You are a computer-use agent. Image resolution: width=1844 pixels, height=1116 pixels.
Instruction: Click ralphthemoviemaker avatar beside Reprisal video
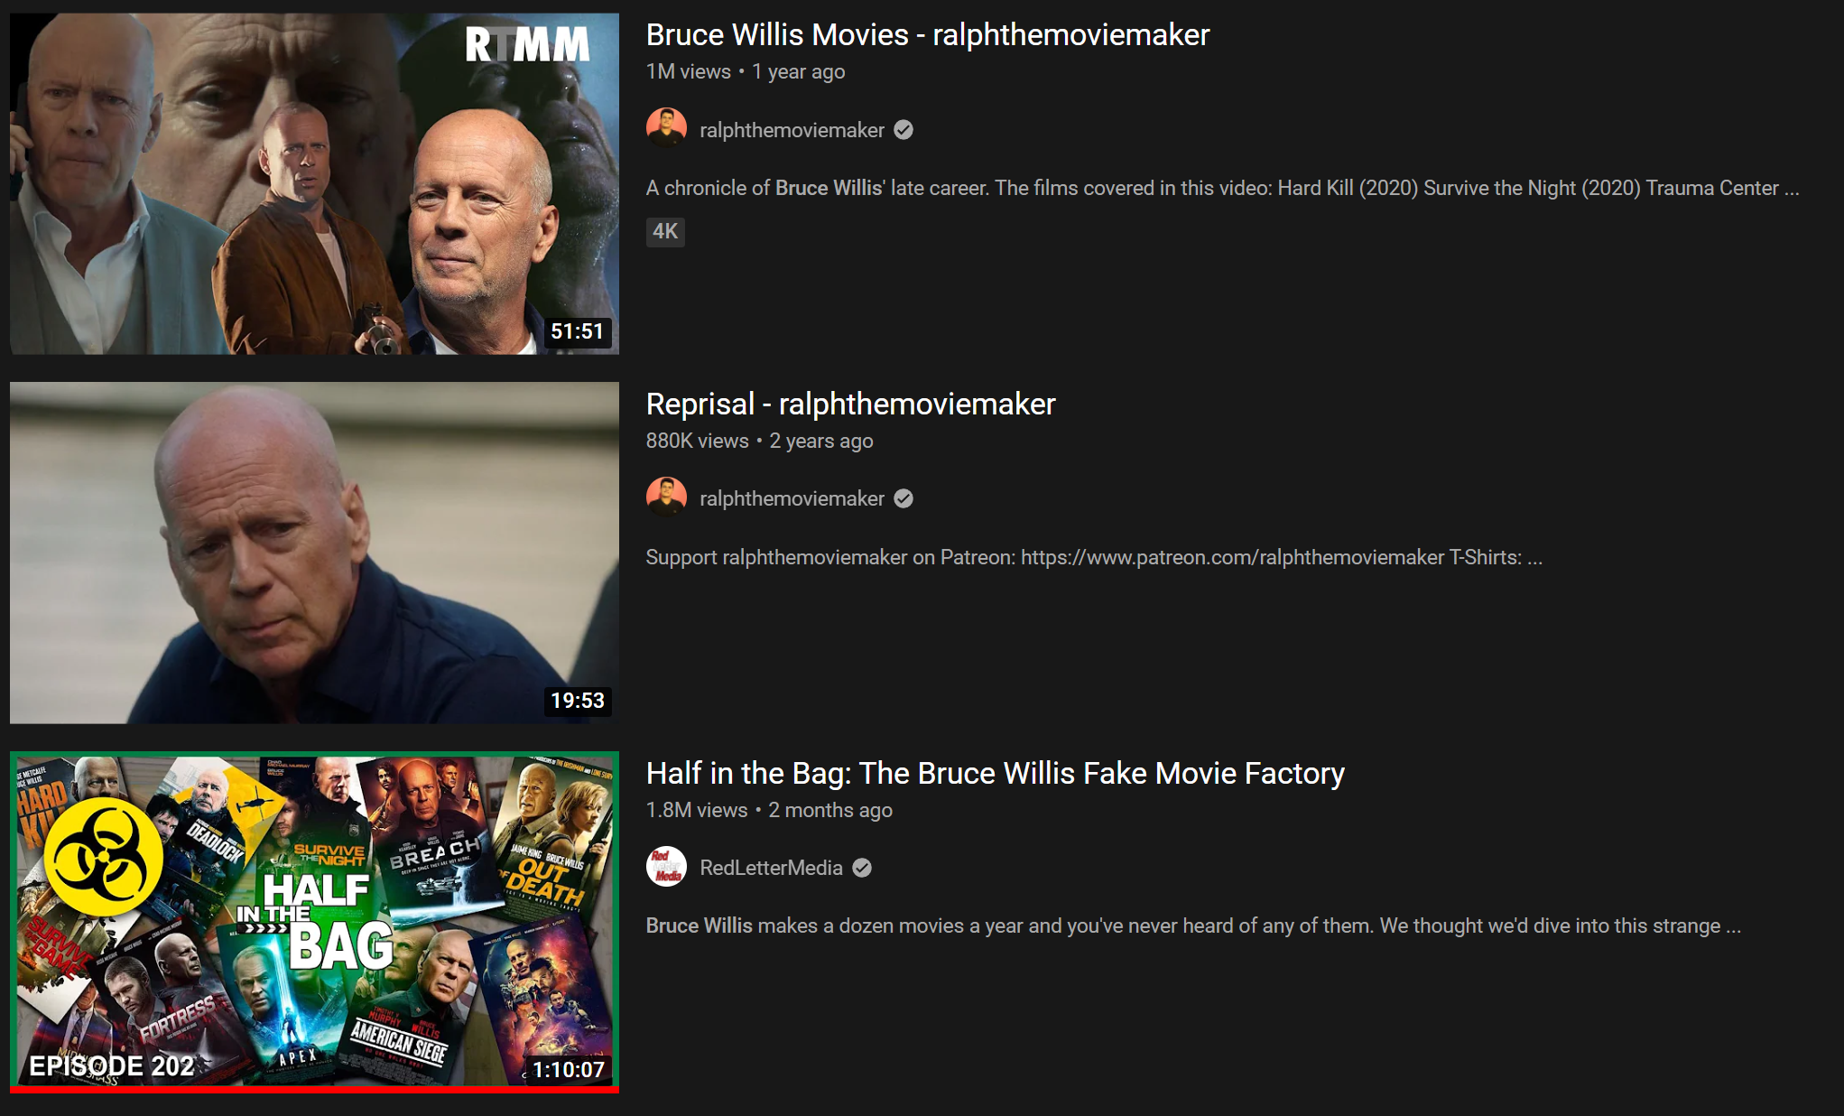pyautogui.click(x=666, y=498)
